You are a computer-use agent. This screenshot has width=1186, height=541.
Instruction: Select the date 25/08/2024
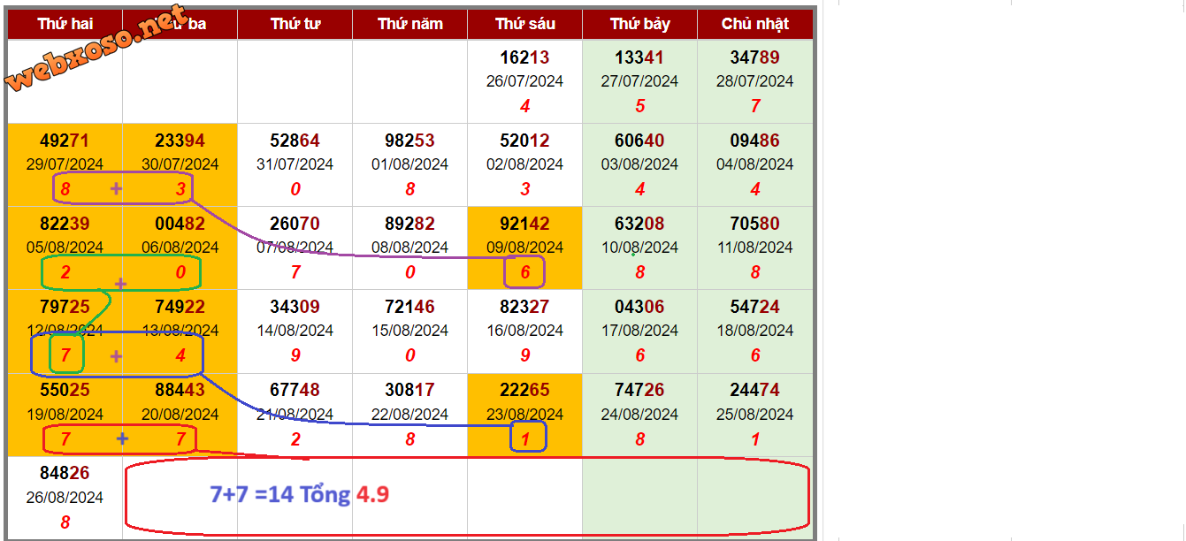(755, 414)
